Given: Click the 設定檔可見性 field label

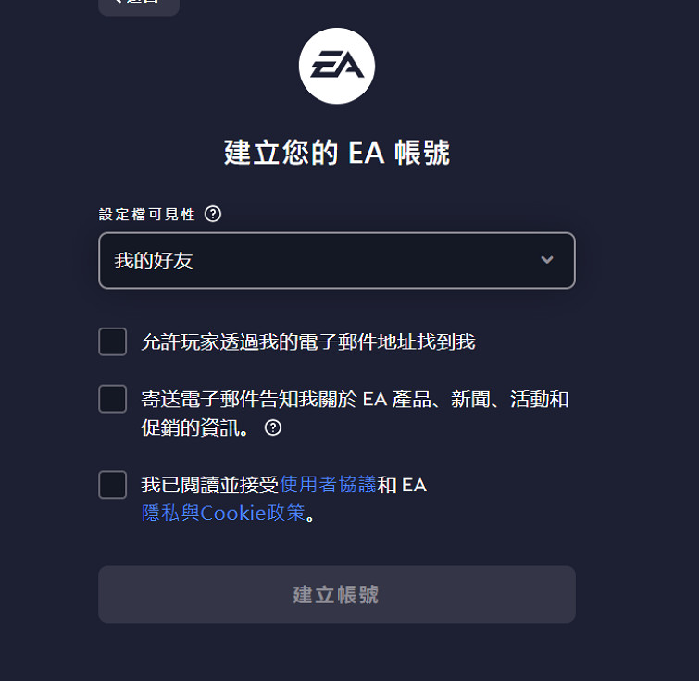Looking at the screenshot, I should pos(147,215).
